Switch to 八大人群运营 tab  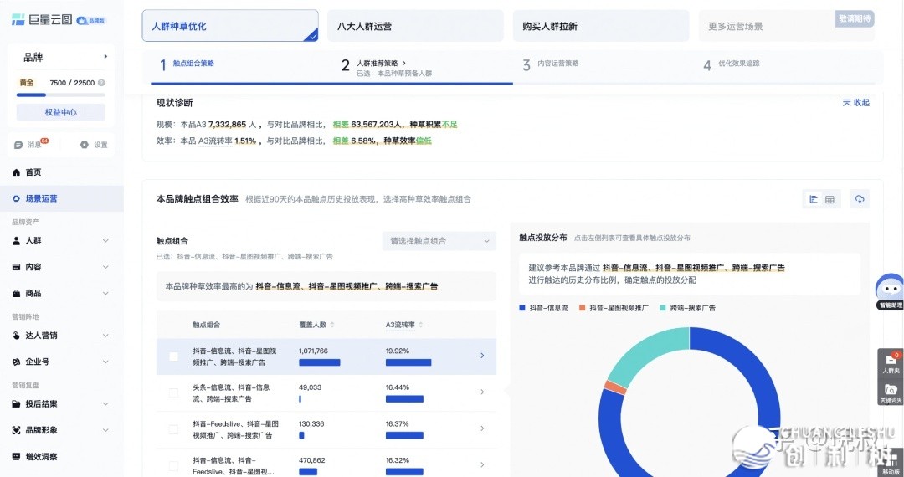pos(415,26)
